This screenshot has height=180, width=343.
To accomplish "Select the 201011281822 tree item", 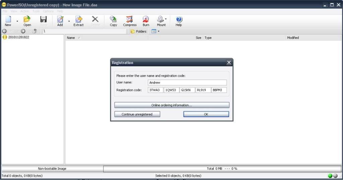I will [x=18, y=37].
